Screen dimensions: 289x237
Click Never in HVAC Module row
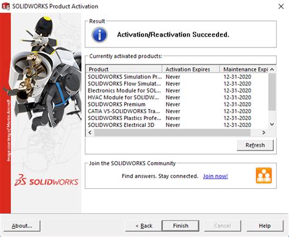click(173, 97)
